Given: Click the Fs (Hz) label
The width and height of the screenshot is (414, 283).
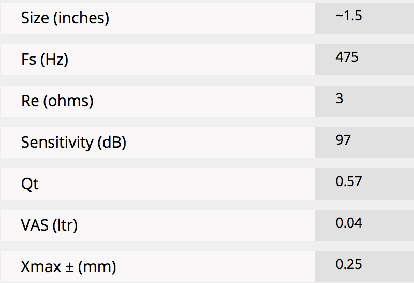Looking at the screenshot, I should coord(45,60).
